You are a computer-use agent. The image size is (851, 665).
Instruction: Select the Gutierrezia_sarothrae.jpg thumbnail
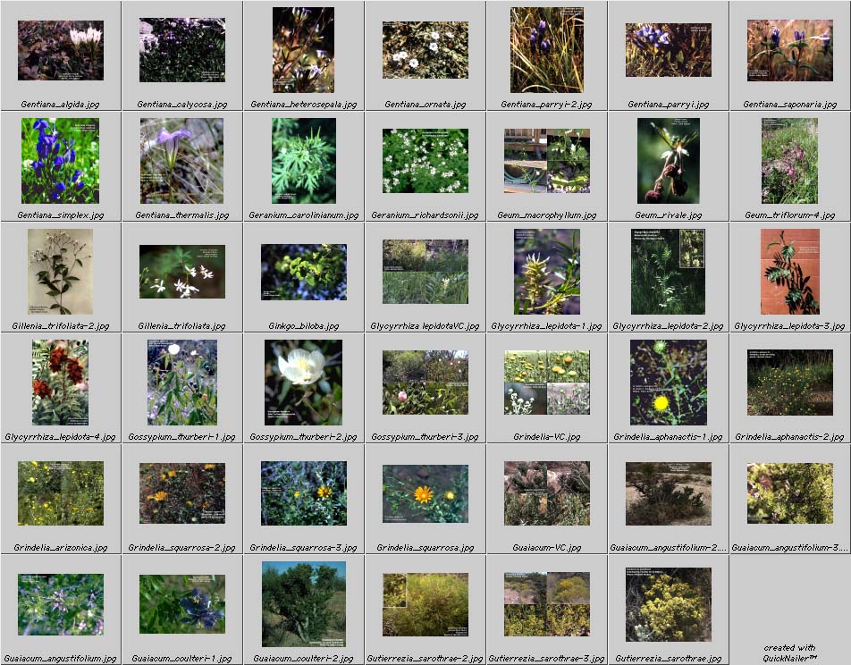(x=669, y=603)
